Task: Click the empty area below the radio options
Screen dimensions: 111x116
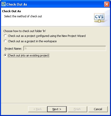Action: pos(55,80)
